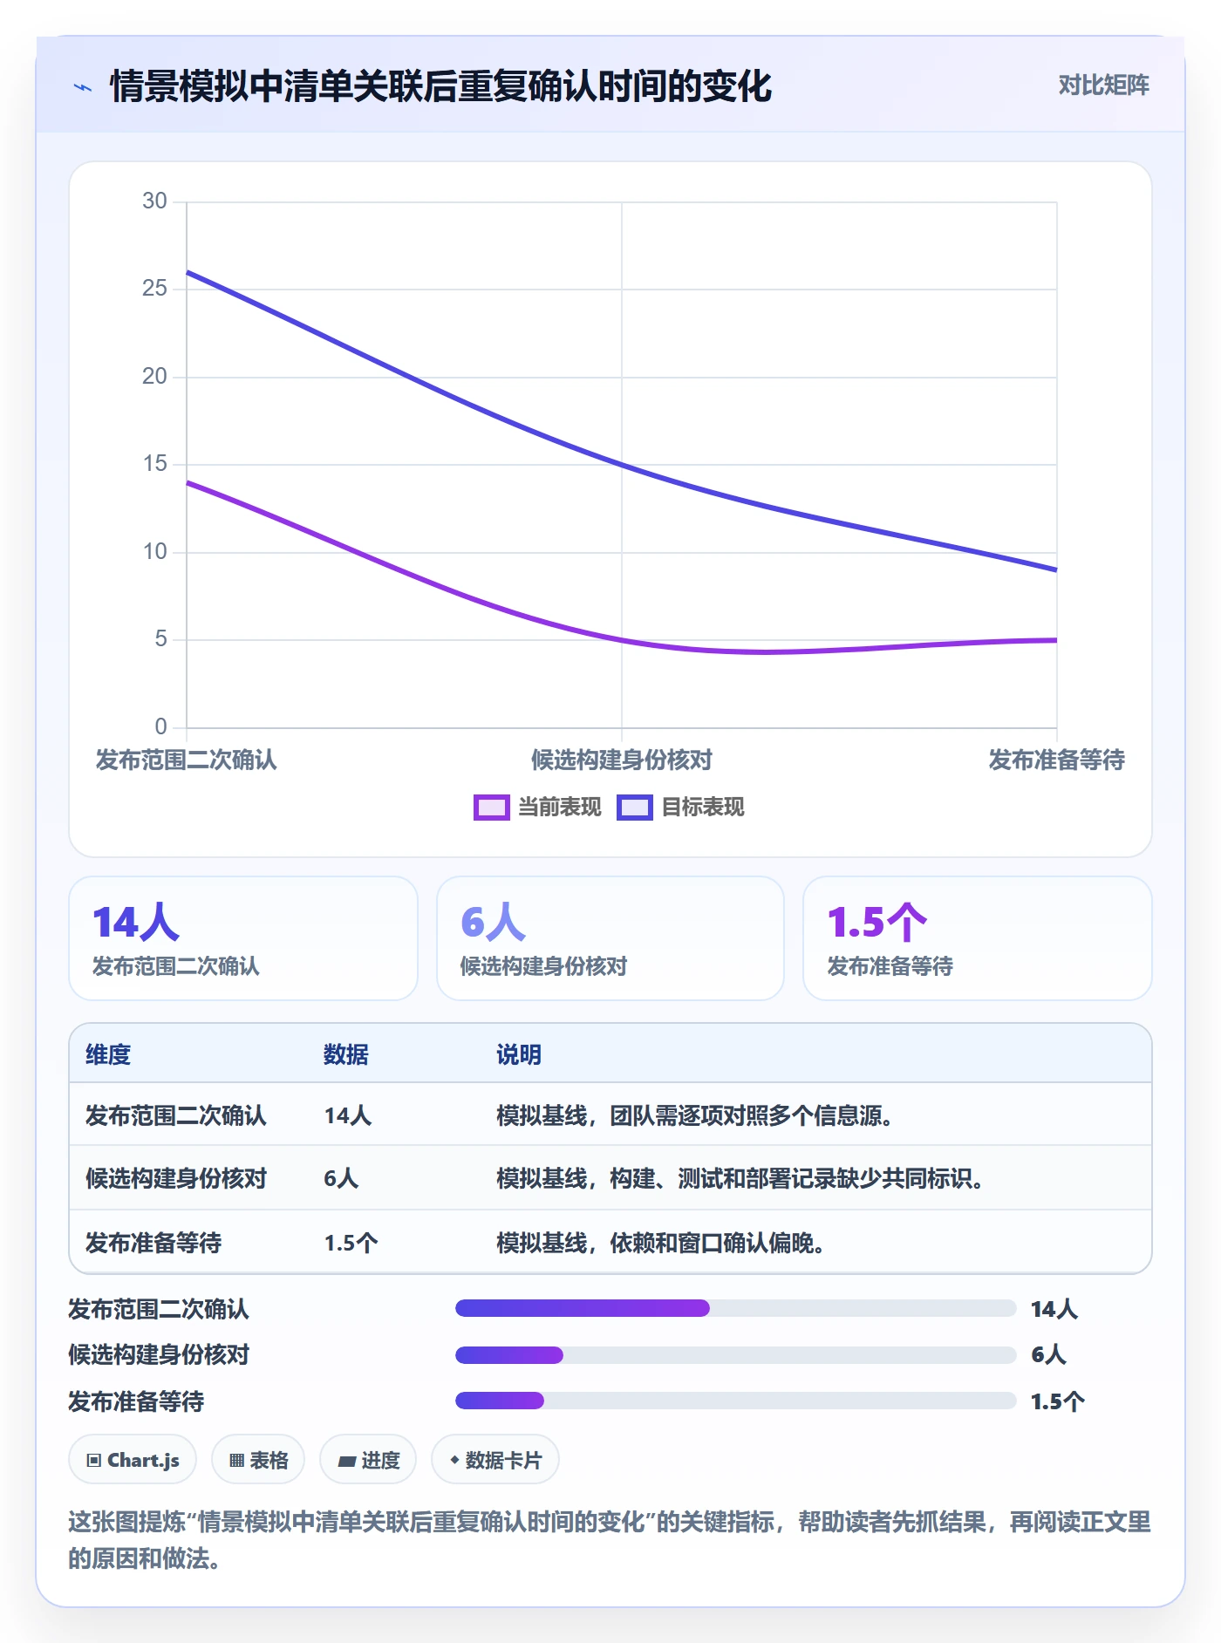Viewport: 1221px width, 1643px height.
Task: Click the 数据 column header
Action: (346, 1054)
